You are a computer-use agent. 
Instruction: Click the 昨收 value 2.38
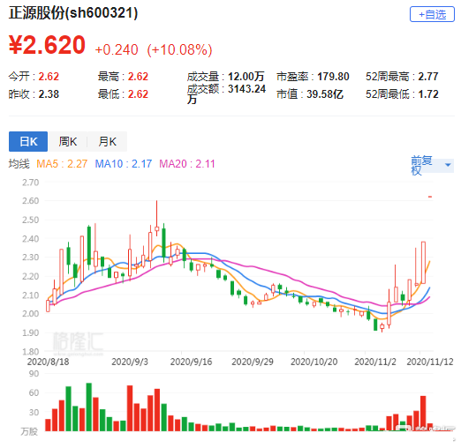(x=49, y=94)
